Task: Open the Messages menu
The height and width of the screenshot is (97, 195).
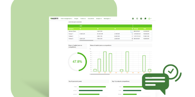Action: [x=107, y=18]
